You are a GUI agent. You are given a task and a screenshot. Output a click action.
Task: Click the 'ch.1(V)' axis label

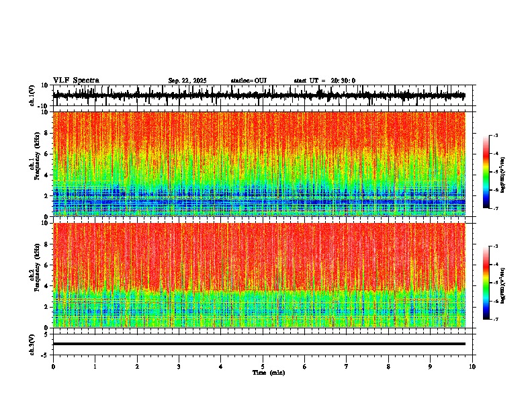[x=32, y=95]
